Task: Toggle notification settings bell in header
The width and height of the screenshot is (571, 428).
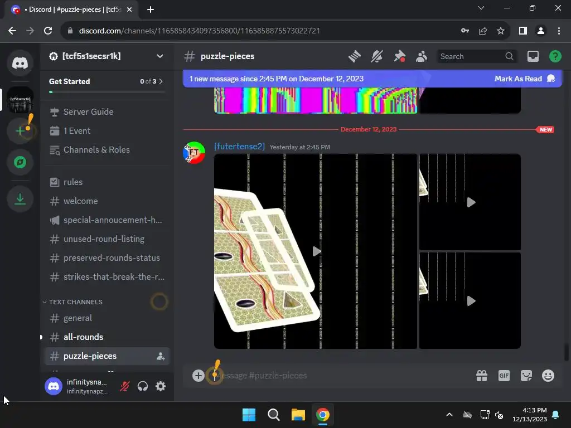Action: point(377,56)
